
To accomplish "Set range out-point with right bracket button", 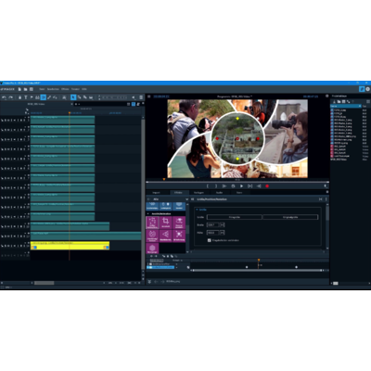I will (x=216, y=186).
